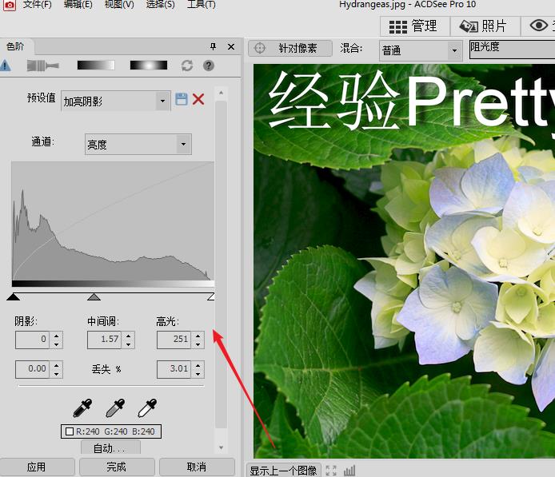Image resolution: width=555 pixels, height=477 pixels.
Task: Click the shadows input field showing 0
Action: tap(33, 340)
